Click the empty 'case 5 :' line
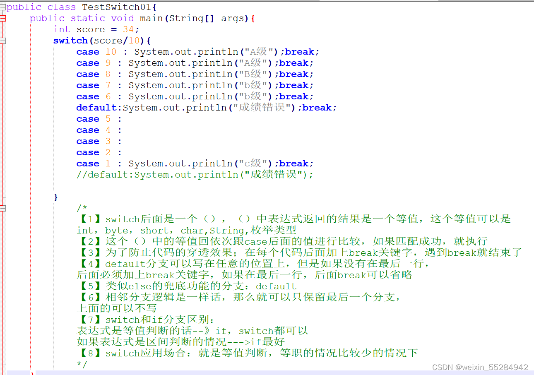 click(99, 119)
